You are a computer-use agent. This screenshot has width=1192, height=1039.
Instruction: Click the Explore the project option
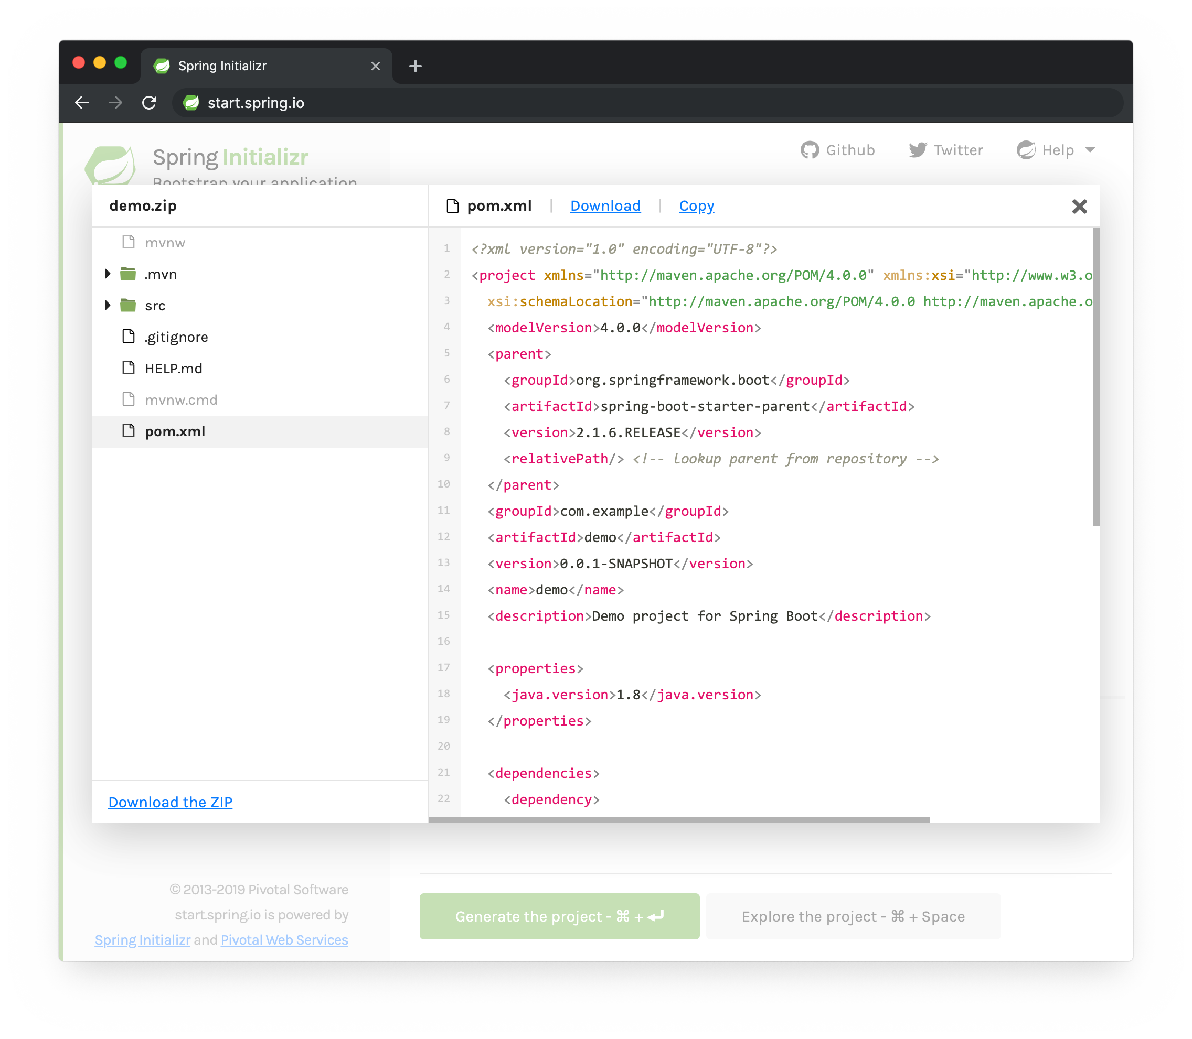854,916
